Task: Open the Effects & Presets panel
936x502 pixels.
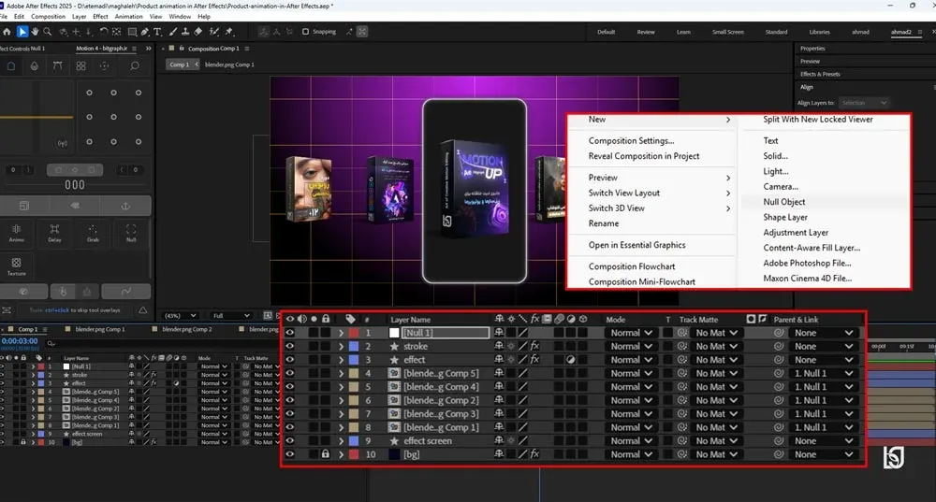Action: (820, 74)
